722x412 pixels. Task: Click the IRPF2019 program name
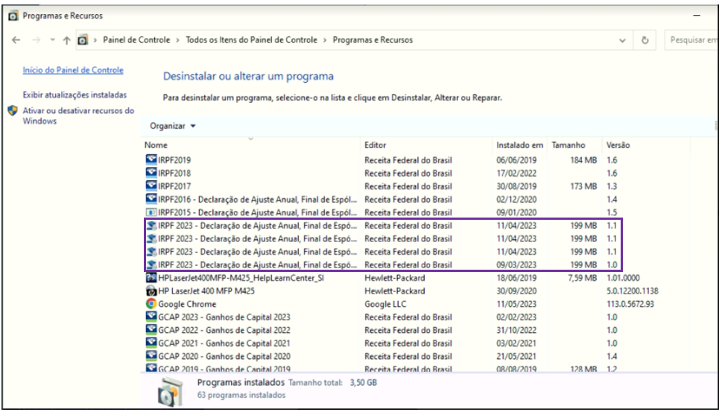pyautogui.click(x=174, y=159)
